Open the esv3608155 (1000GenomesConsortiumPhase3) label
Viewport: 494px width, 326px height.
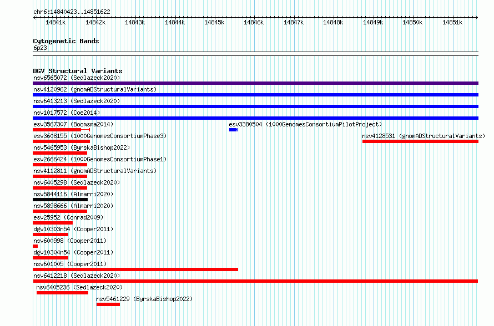pyautogui.click(x=100, y=136)
